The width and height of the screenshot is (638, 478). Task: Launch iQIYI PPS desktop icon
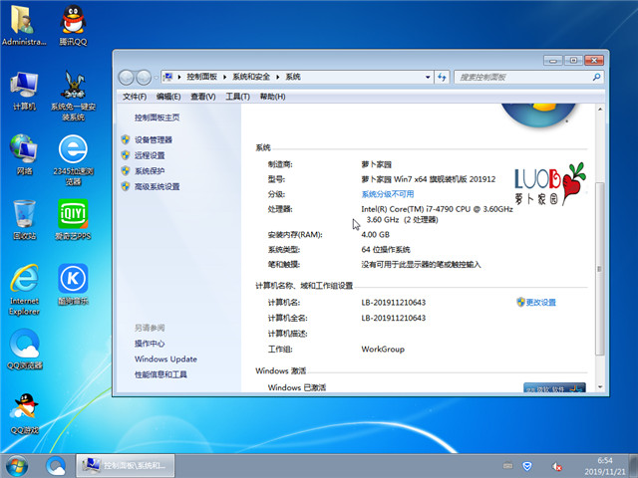pos(73,219)
